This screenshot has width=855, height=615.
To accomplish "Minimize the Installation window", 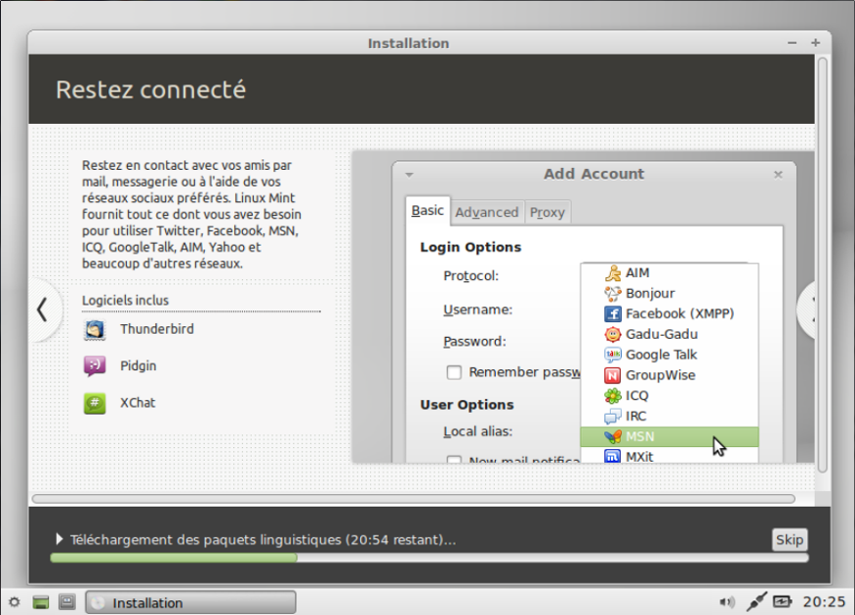I will [792, 43].
